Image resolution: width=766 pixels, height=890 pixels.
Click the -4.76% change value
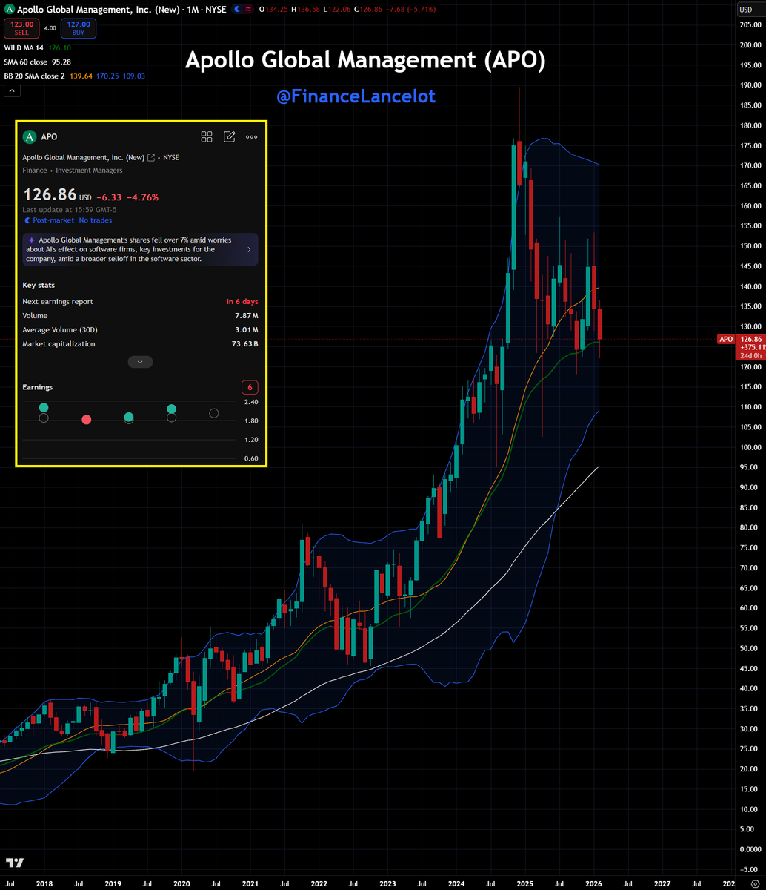pos(142,197)
